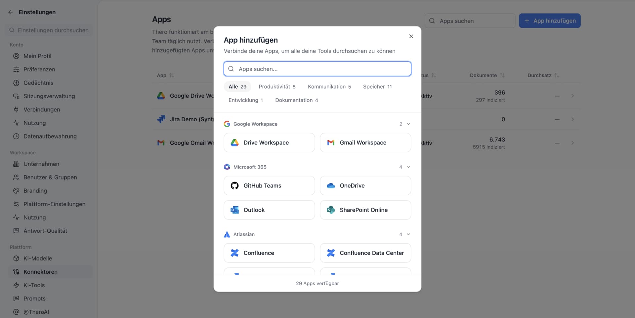Filter apps by Dokumentation

(x=297, y=100)
